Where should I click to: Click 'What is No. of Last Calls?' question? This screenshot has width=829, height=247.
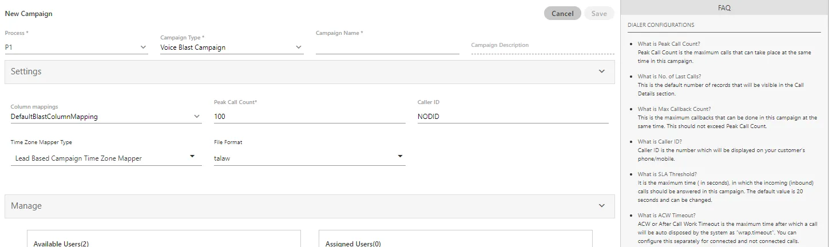[x=669, y=77]
